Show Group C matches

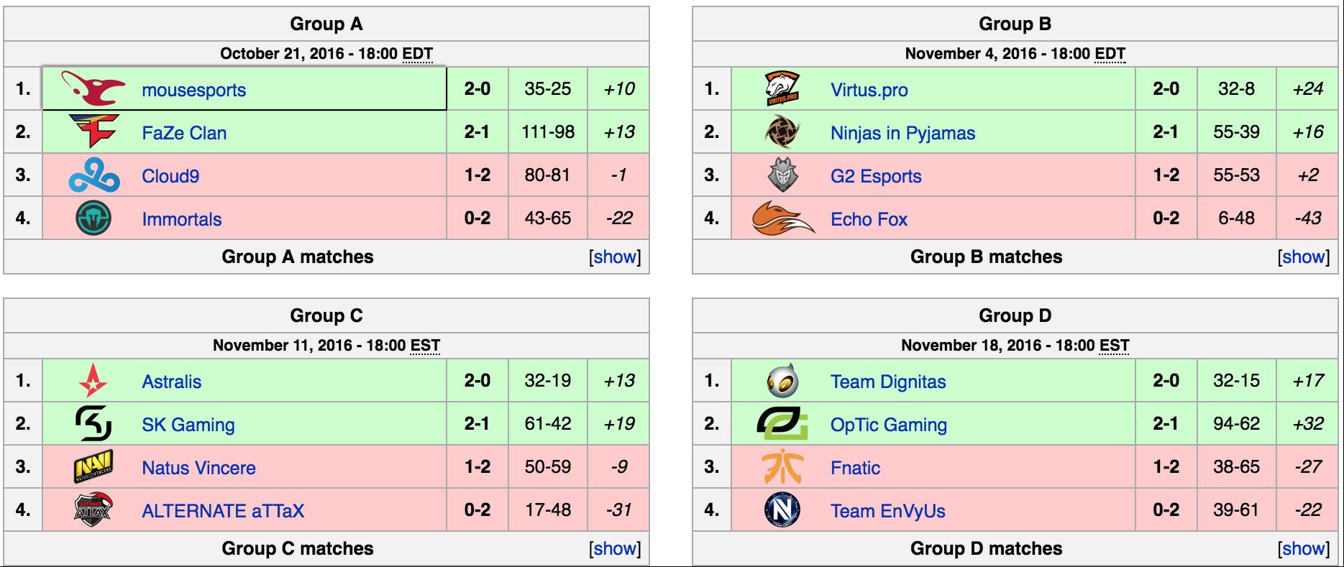click(x=615, y=548)
